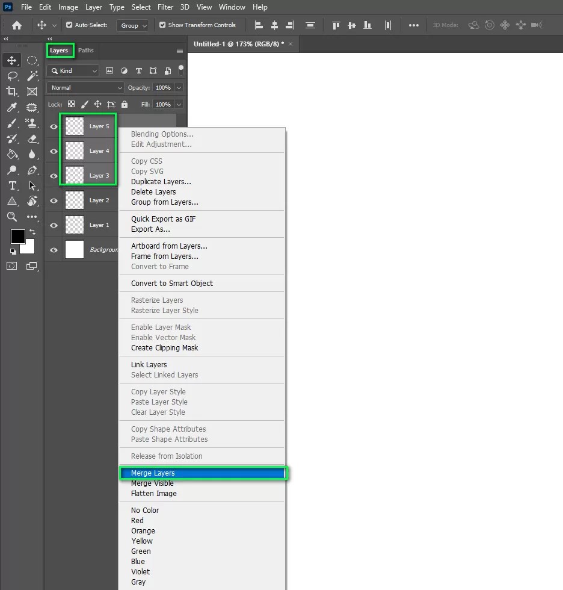
Task: Select the Zoom tool
Action: point(12,217)
